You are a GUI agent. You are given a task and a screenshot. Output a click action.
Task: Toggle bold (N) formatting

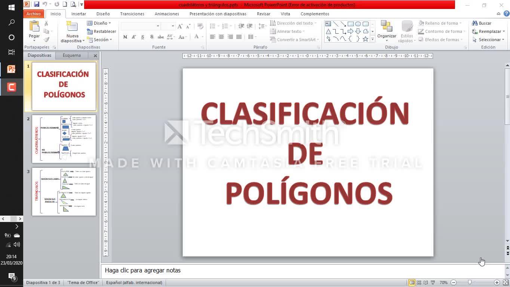(x=125, y=37)
